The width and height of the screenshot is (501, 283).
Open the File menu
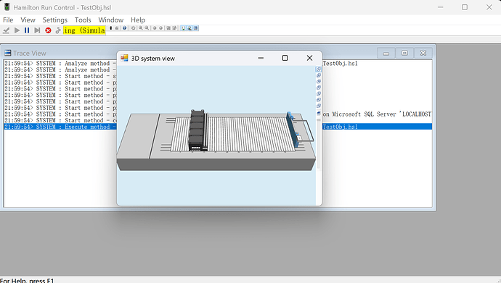8,20
